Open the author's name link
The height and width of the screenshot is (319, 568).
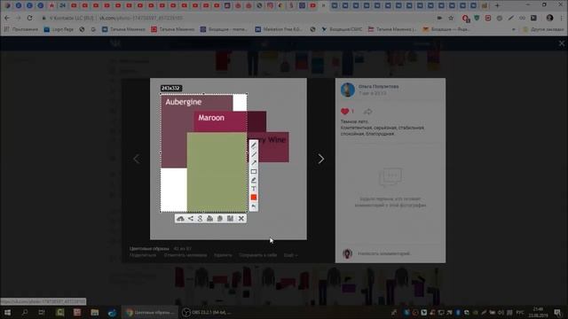379,87
